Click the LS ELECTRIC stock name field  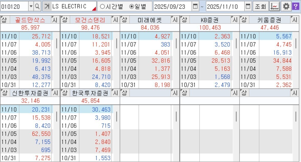(74, 6)
